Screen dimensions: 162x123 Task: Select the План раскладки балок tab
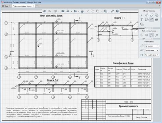(x=22, y=6)
